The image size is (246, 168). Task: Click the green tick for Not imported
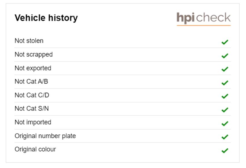225,123
